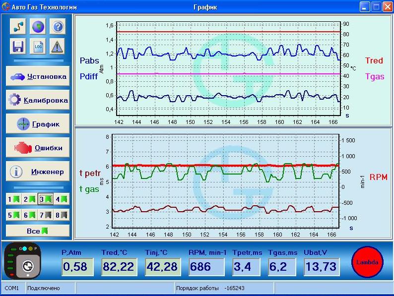Click the floppy disk save icon
Screen dimensions: 394x296
click(x=18, y=47)
